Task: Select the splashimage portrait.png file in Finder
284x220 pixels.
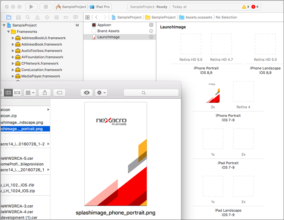Action: (x=25, y=129)
